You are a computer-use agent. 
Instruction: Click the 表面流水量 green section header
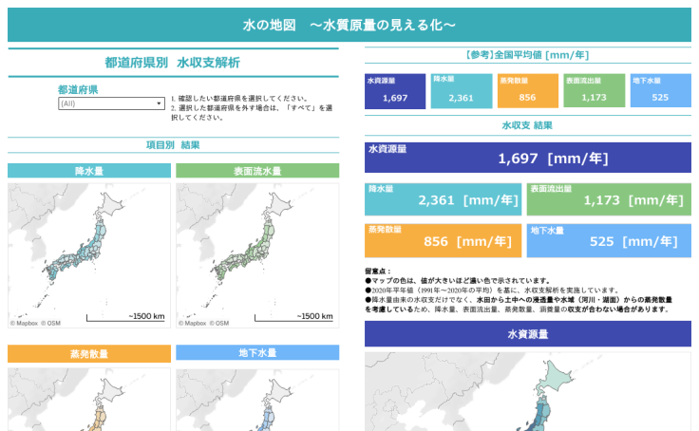click(257, 171)
